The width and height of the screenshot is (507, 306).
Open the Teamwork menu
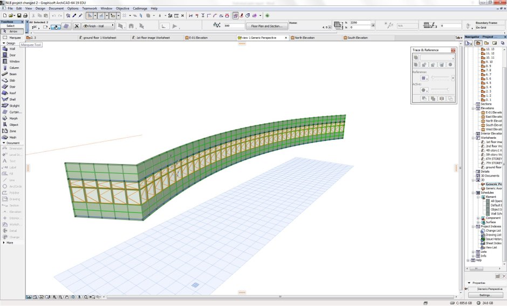(x=90, y=9)
